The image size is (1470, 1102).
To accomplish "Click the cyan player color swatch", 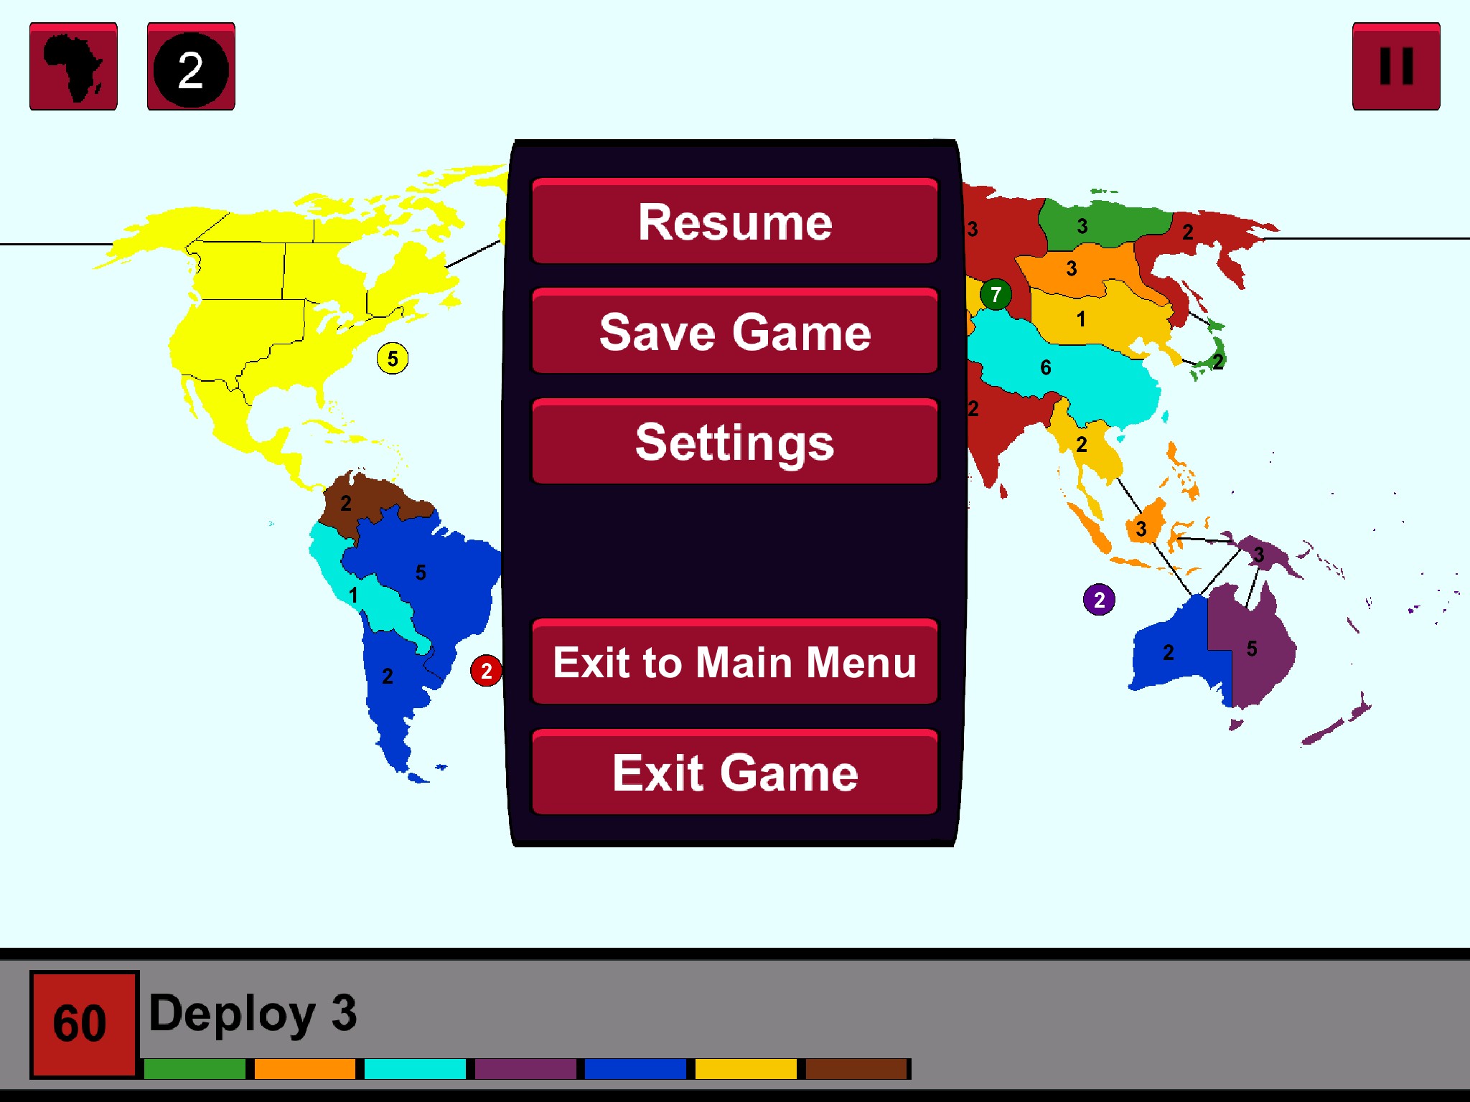I will point(415,1069).
